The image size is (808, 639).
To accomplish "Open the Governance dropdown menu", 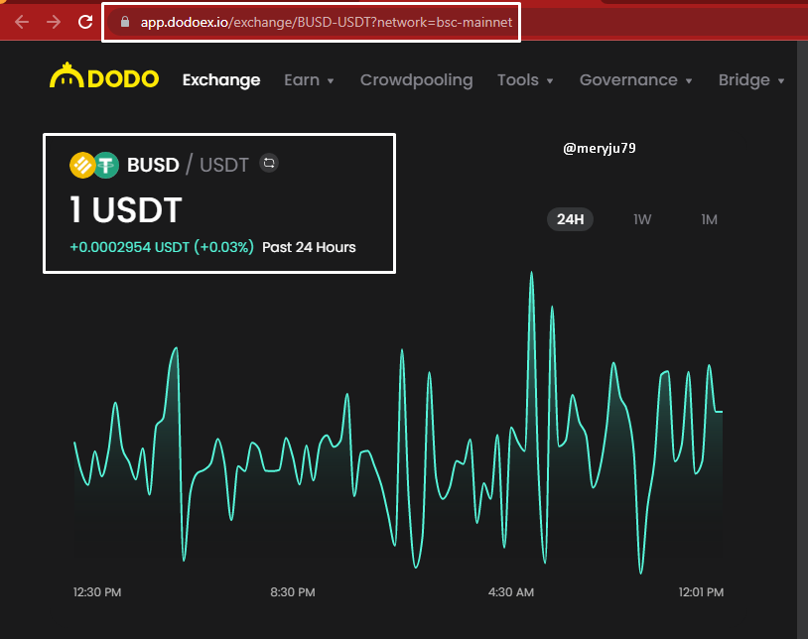I will [x=636, y=79].
